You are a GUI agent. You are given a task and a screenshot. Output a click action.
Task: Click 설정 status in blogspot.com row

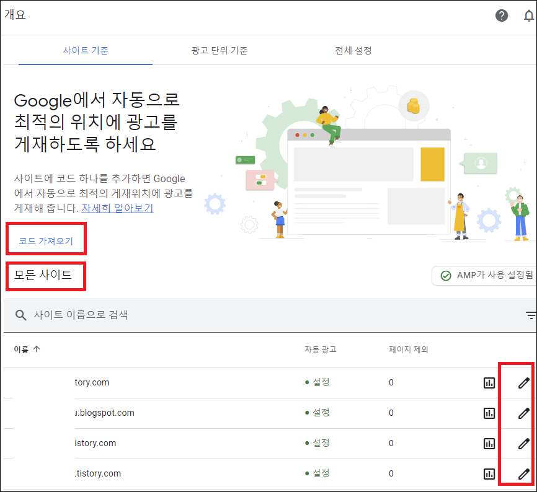pyautogui.click(x=317, y=413)
